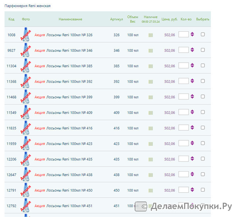Click availability bars icon for code 11549
Image resolution: width=237 pixels, height=217 pixels.
click(151, 113)
